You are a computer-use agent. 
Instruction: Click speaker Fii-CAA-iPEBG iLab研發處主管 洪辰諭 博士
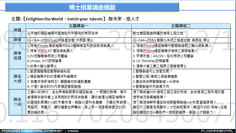click(60, 40)
